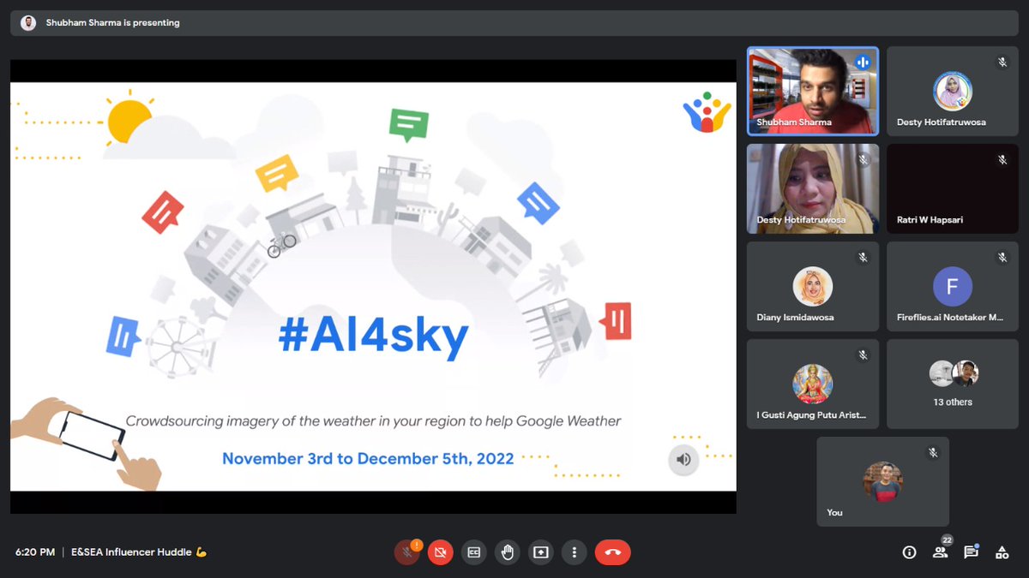Click the muted mic icon on Fireflies.ai tile
1029x578 pixels.
(x=1002, y=258)
